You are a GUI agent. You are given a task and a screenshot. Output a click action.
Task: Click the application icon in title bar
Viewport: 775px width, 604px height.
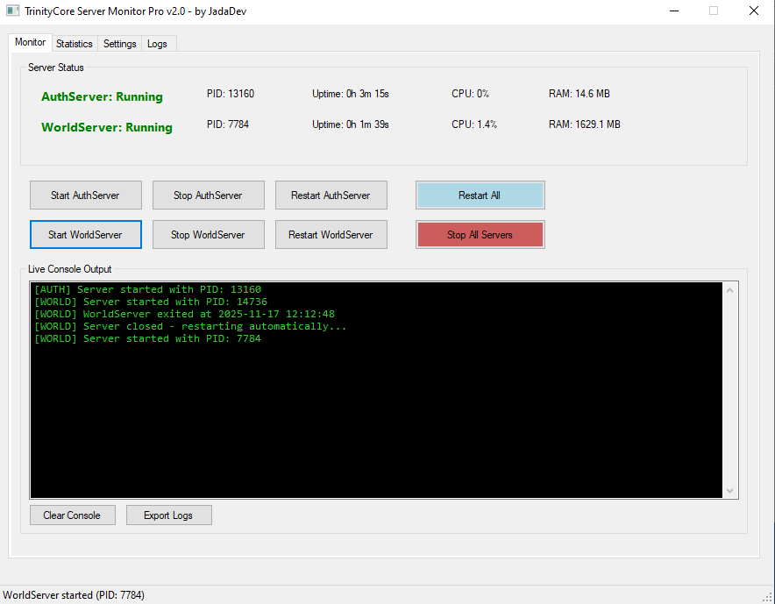(12, 11)
